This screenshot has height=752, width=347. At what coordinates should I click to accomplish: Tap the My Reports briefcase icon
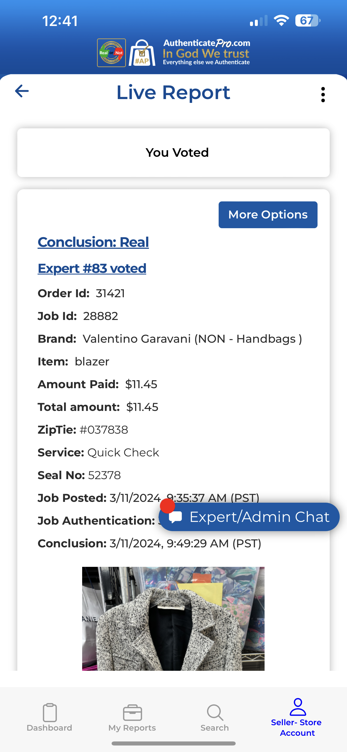(132, 712)
